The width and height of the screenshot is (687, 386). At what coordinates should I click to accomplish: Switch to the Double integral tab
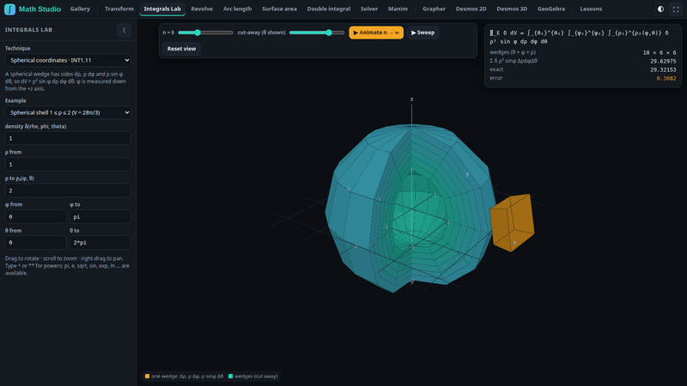[329, 9]
